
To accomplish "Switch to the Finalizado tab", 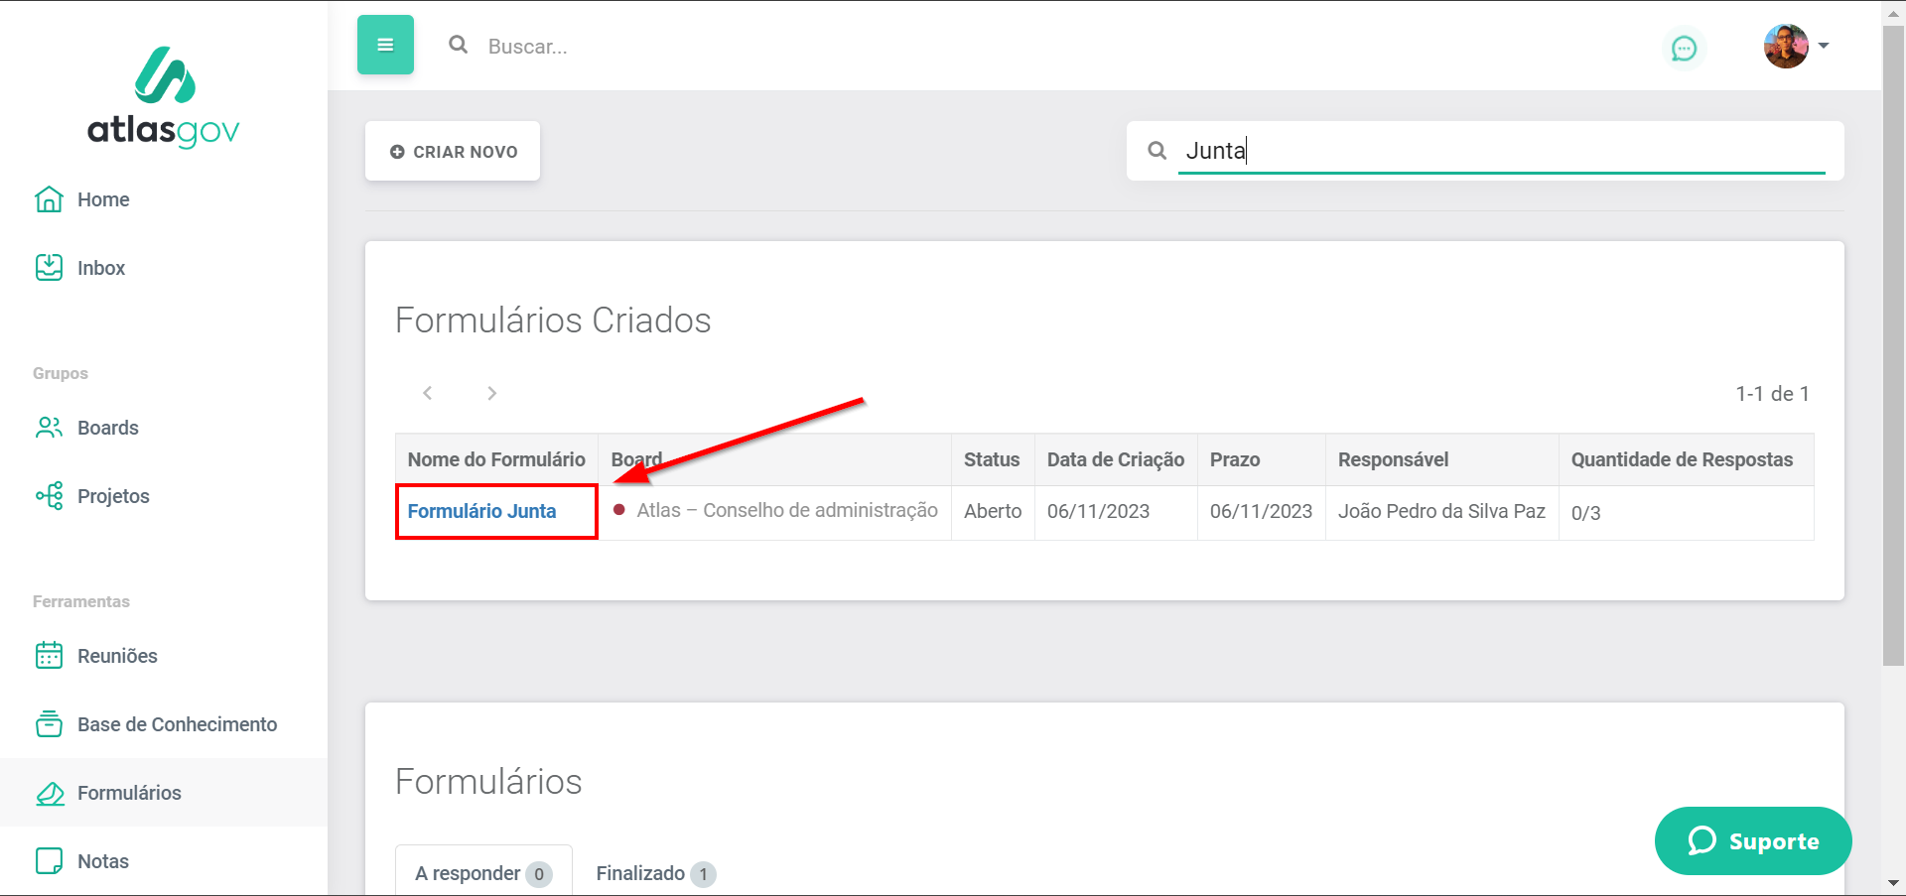I will pyautogui.click(x=654, y=873).
